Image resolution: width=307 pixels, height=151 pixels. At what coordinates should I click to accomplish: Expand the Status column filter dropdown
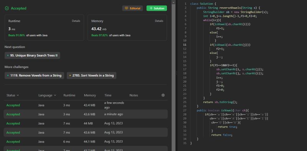click(x=13, y=95)
